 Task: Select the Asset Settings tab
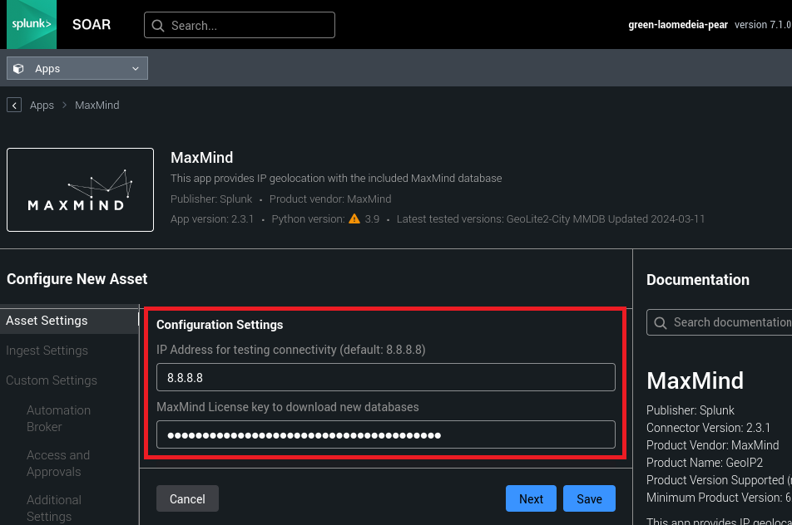47,321
